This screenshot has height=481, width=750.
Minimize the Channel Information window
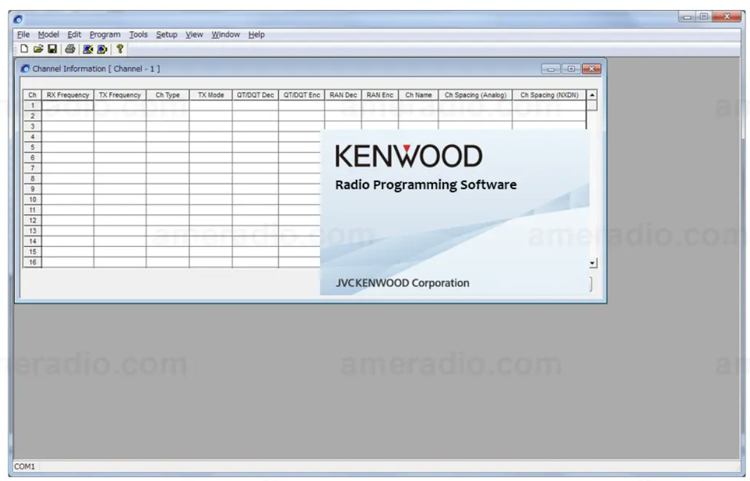(550, 69)
